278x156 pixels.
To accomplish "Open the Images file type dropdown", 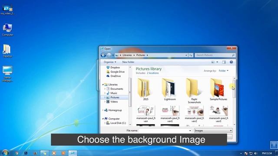I will point(213,131).
